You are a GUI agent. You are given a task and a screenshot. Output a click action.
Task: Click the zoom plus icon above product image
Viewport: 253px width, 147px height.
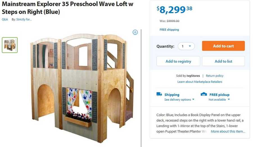click(x=135, y=32)
